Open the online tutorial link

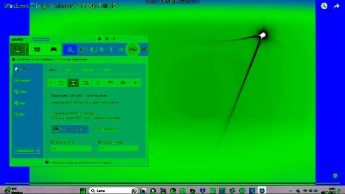(x=107, y=129)
